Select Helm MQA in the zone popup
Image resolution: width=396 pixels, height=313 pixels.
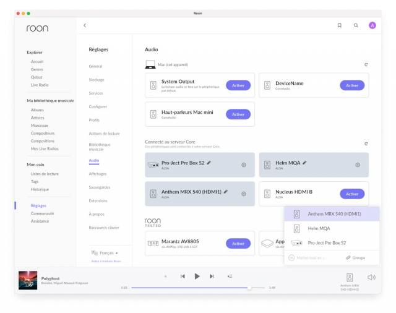pos(332,228)
